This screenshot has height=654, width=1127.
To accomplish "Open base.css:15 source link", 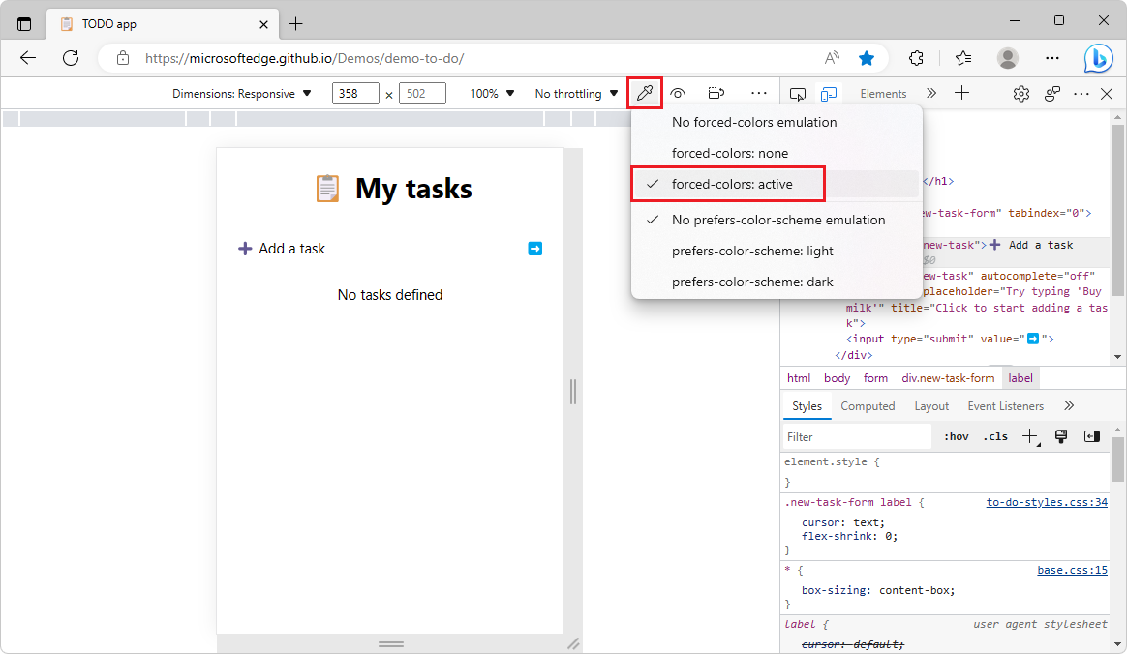I will click(1073, 570).
